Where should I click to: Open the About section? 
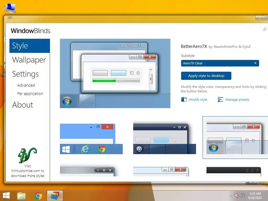point(23,105)
